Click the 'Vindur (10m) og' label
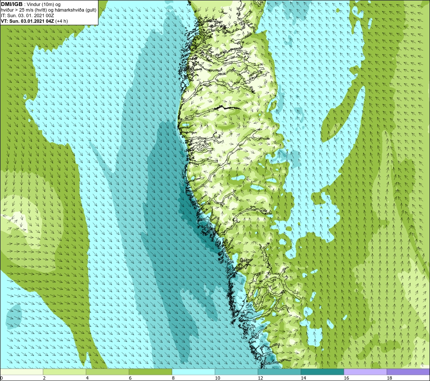The width and height of the screenshot is (430, 381). tap(44, 5)
